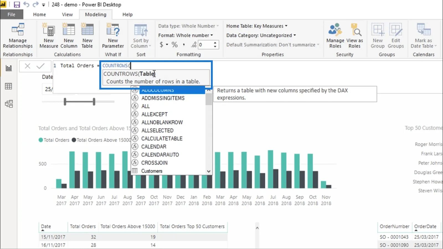Click the formula bar text COUNTROWS(
This screenshot has height=249, width=443.
(x=116, y=66)
